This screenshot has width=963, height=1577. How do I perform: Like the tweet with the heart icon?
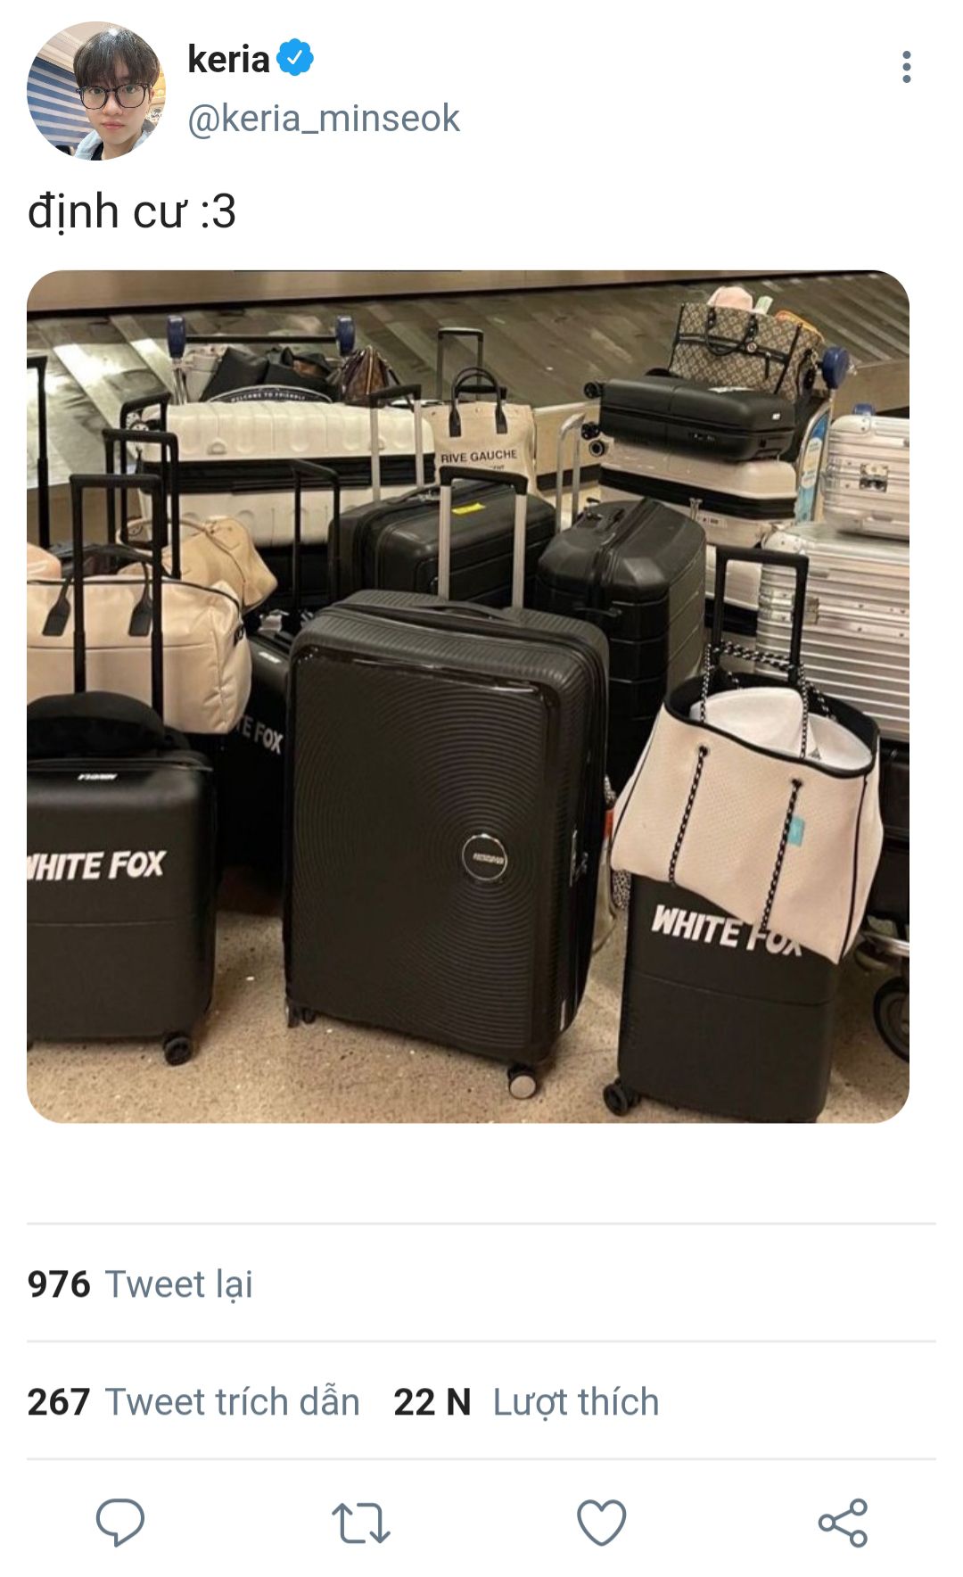pyautogui.click(x=602, y=1522)
